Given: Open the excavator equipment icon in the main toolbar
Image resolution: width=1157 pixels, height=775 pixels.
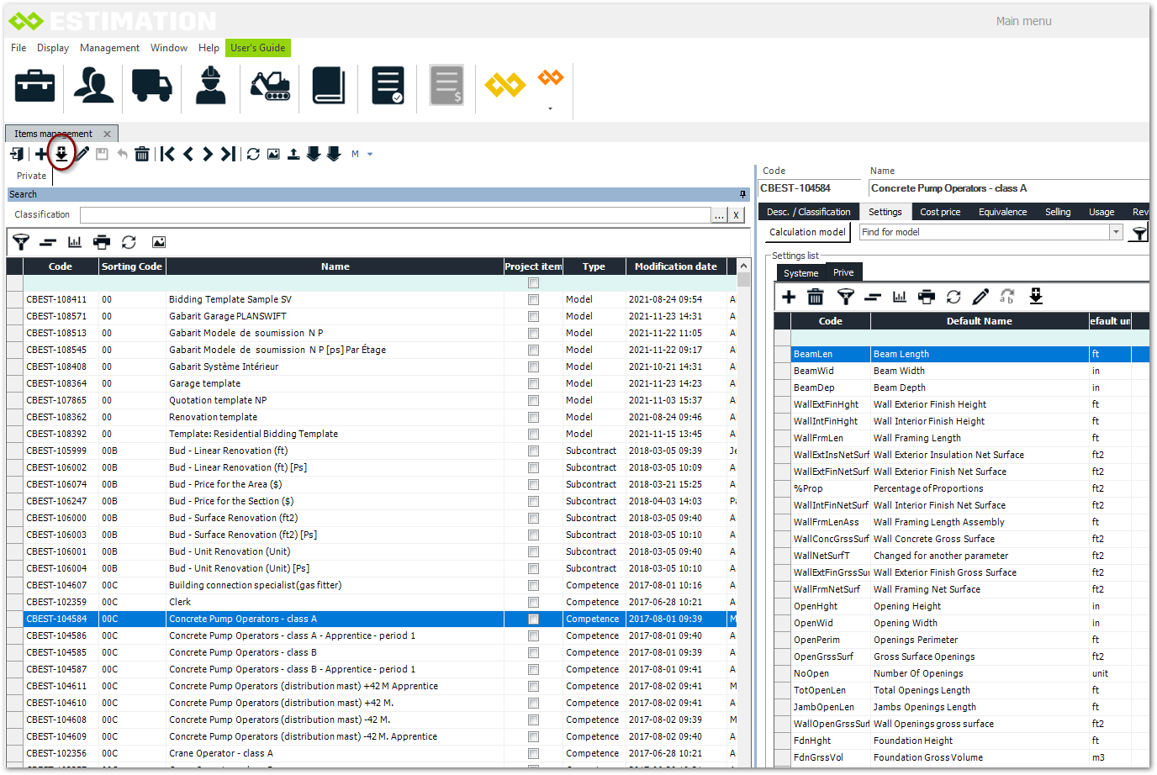Looking at the screenshot, I should [270, 86].
